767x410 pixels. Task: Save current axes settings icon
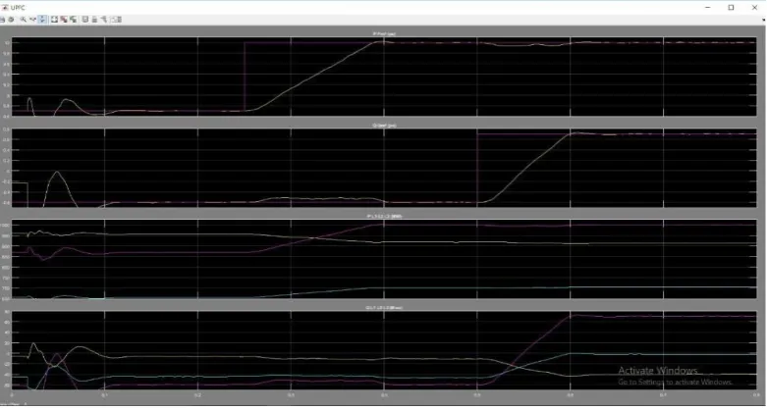(64, 20)
